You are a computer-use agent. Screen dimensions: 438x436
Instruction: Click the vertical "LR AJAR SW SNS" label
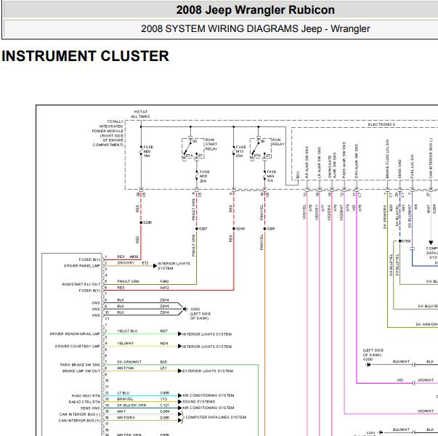coord(320,163)
